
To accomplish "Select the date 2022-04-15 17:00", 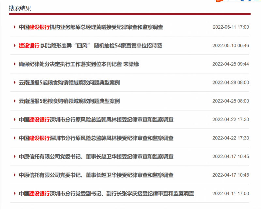I will point(231,193).
